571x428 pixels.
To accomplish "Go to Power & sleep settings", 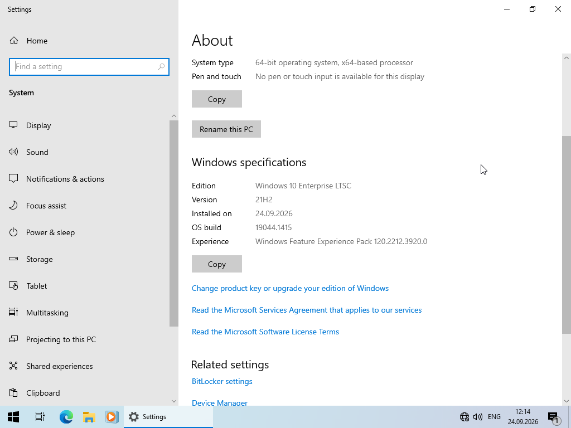I will pos(85,232).
